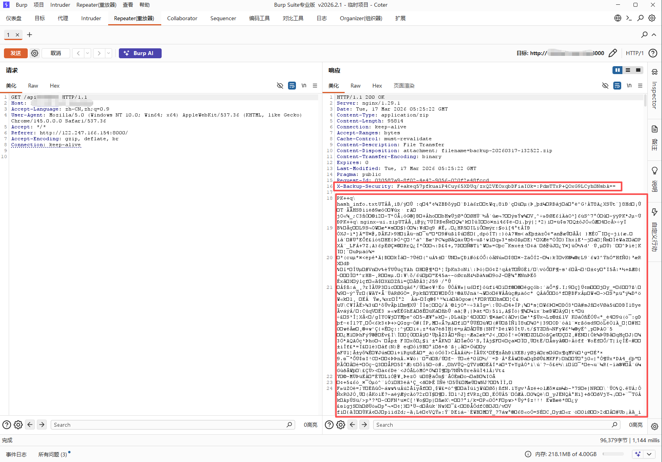Expand the previous-request history dropdown

(x=88, y=53)
